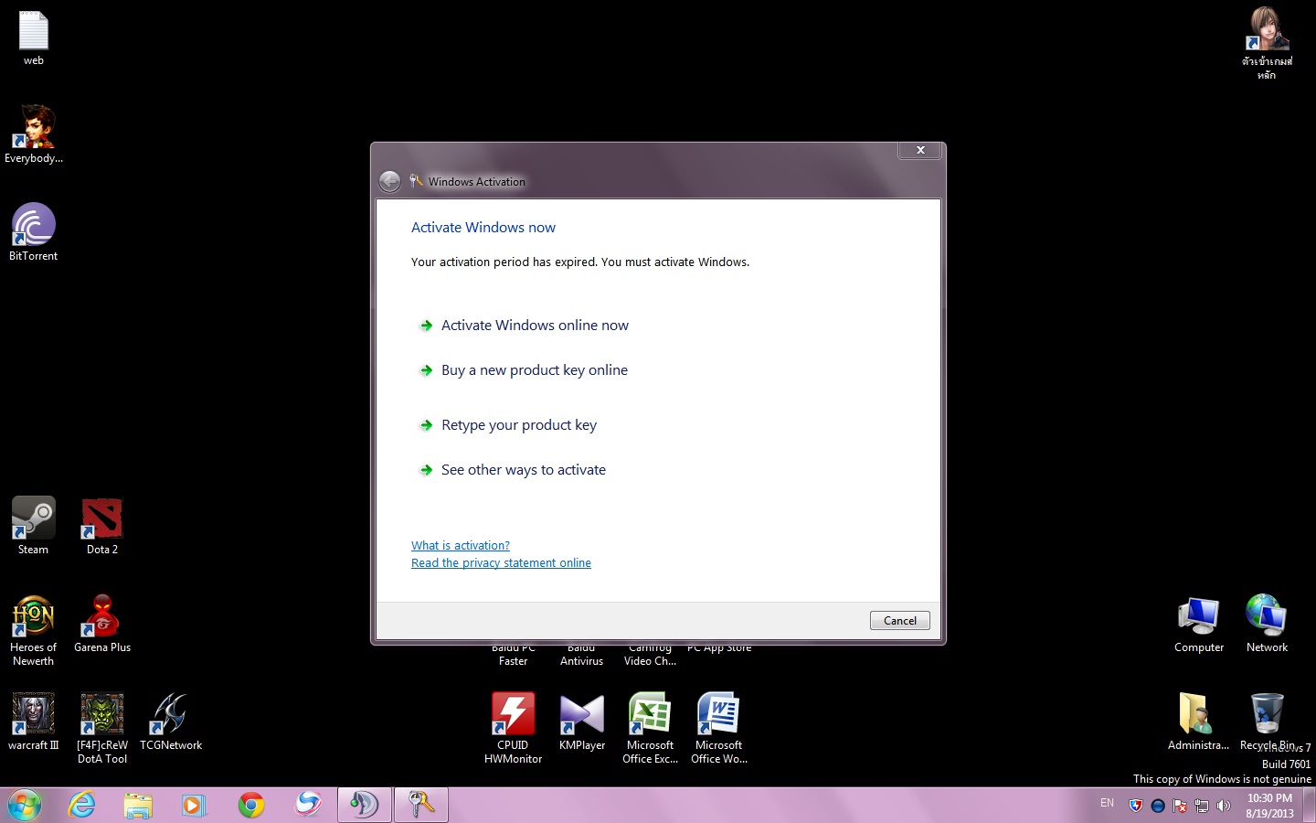This screenshot has height=823, width=1316.
Task: Go back in Windows Activation wizard
Action: pyautogui.click(x=389, y=181)
